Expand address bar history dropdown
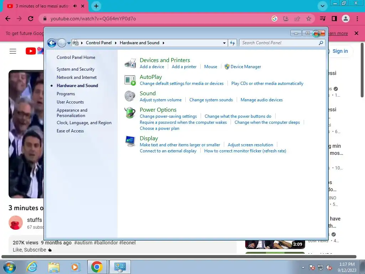This screenshot has height=274, width=365. (224, 43)
